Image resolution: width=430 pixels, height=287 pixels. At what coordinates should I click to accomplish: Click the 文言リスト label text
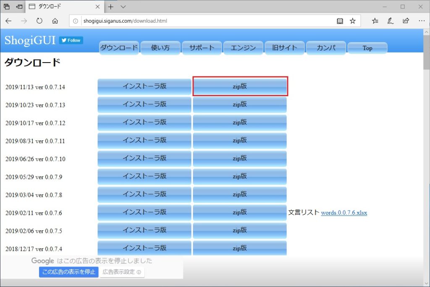click(x=304, y=213)
